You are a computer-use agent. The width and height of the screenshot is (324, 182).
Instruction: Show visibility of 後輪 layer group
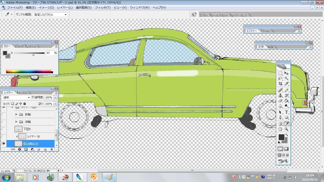tap(4, 122)
